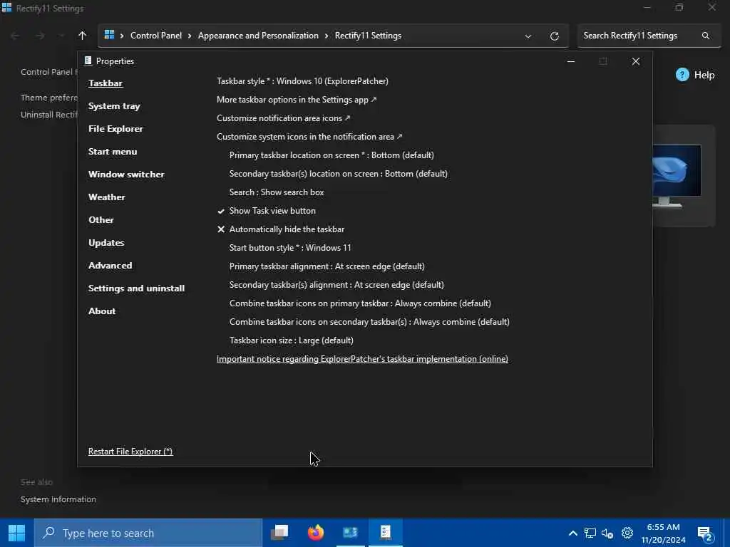Click Control Panel breadcrumb in address bar

[156, 36]
